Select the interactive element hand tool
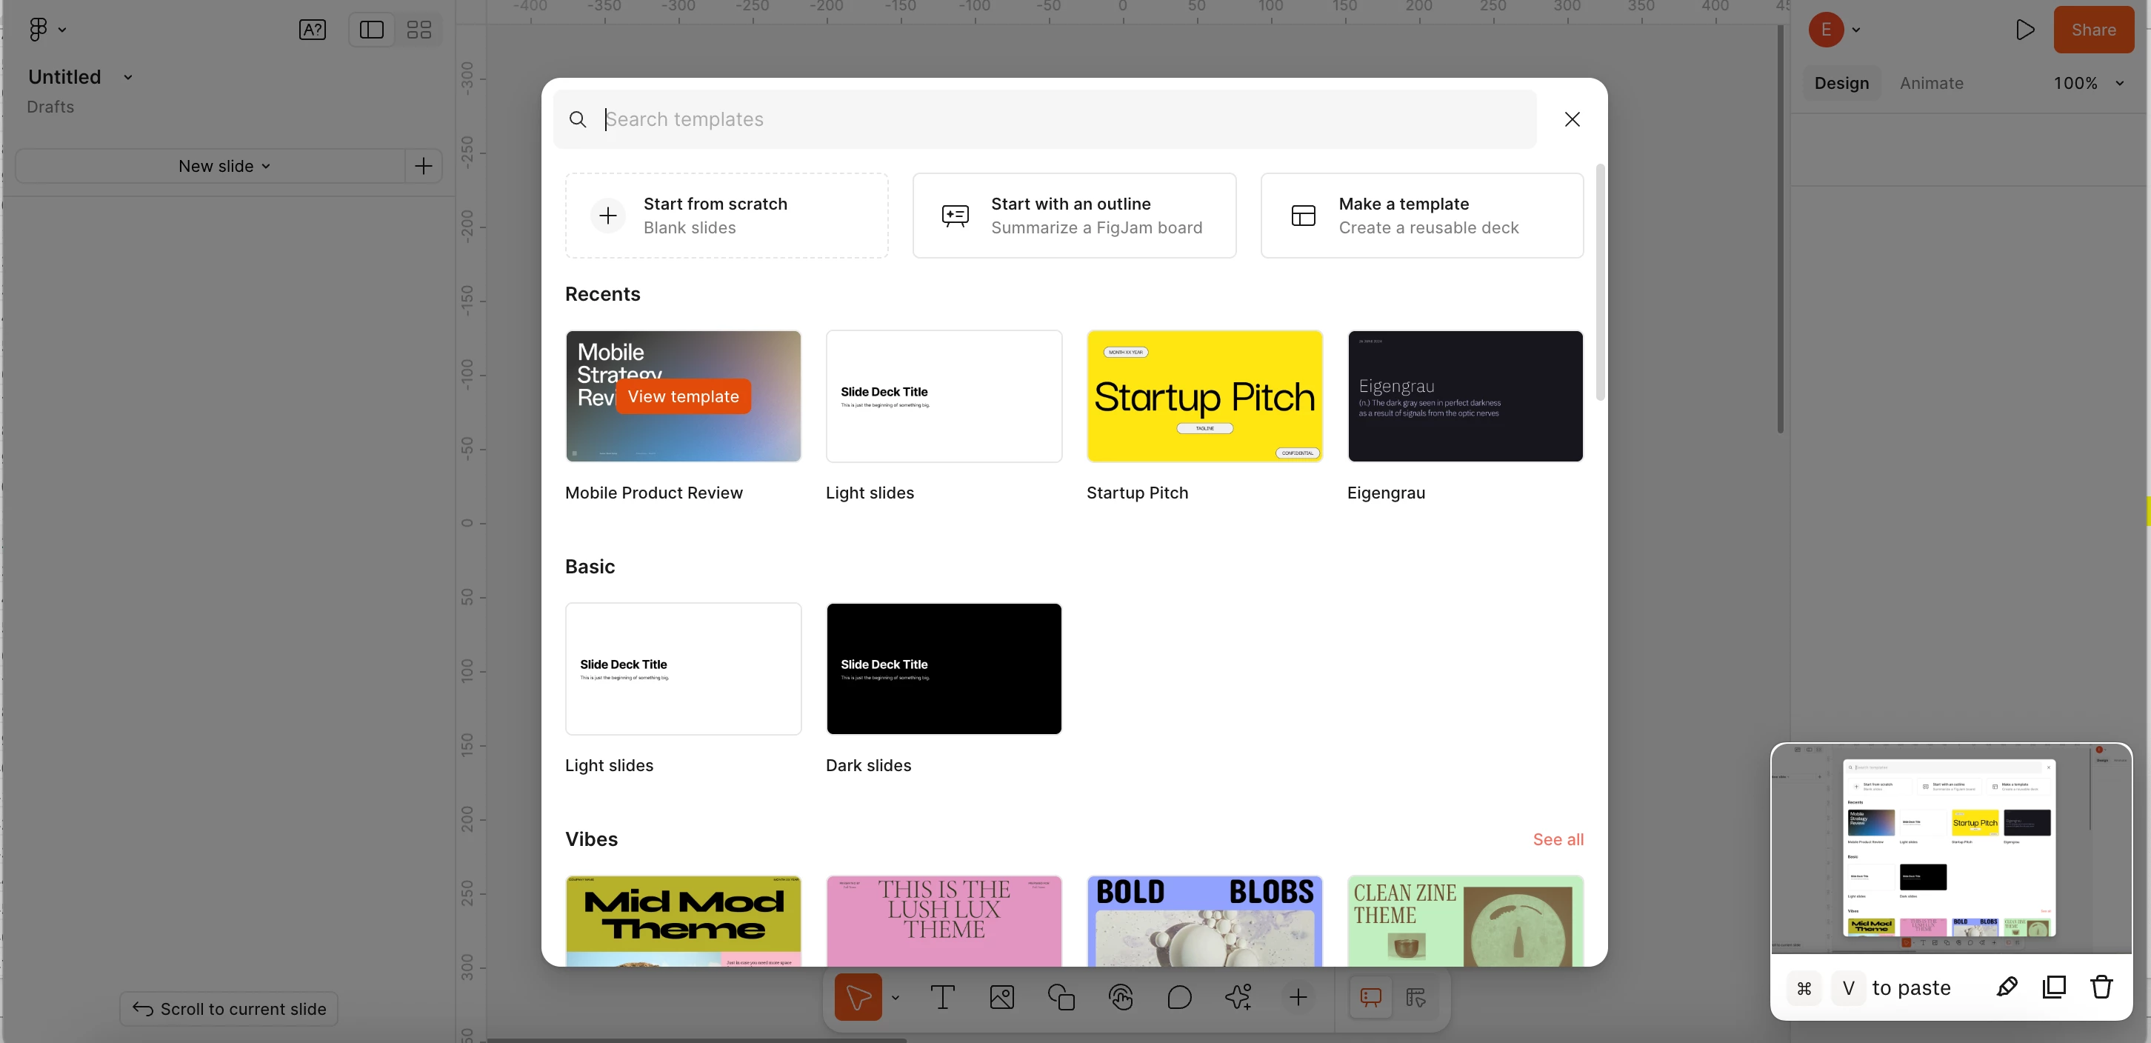 click(1120, 997)
